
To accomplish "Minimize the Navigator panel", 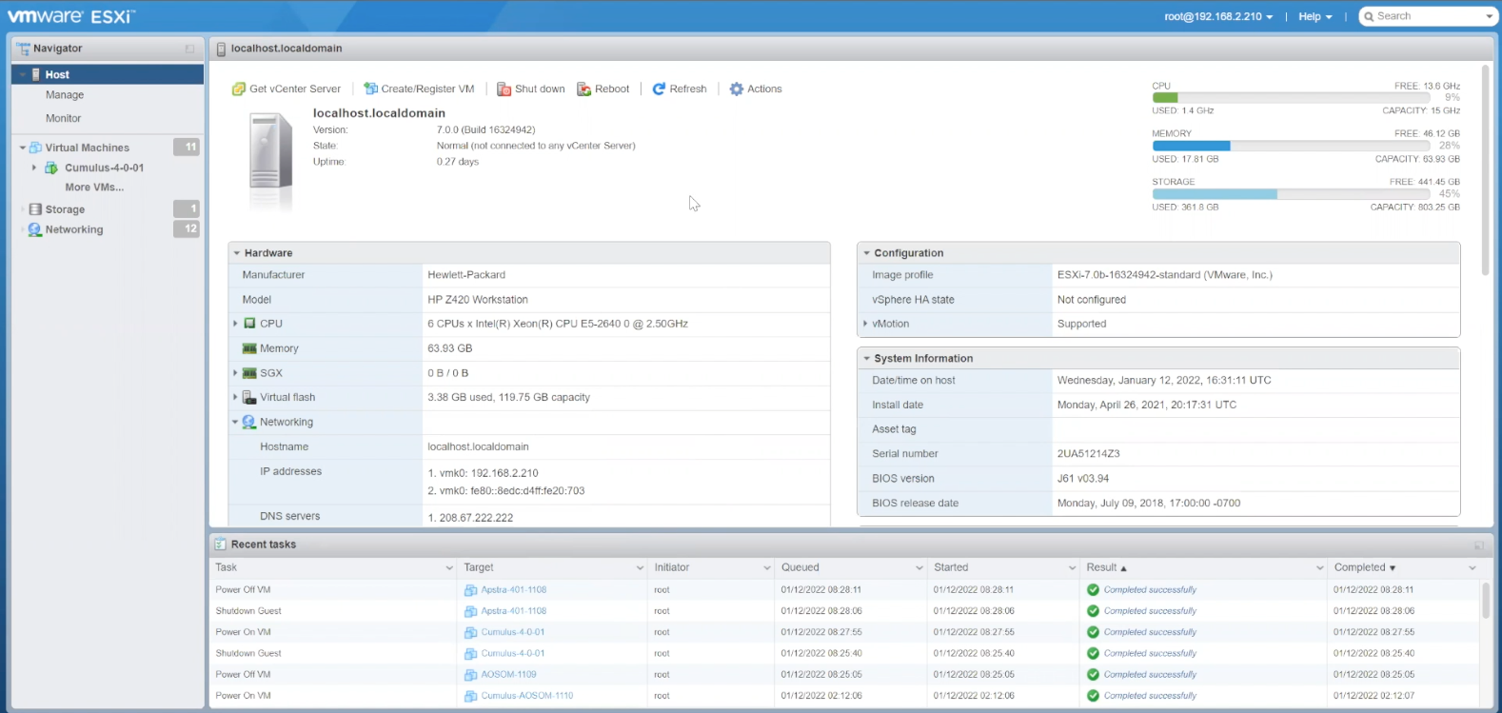I will pos(189,49).
